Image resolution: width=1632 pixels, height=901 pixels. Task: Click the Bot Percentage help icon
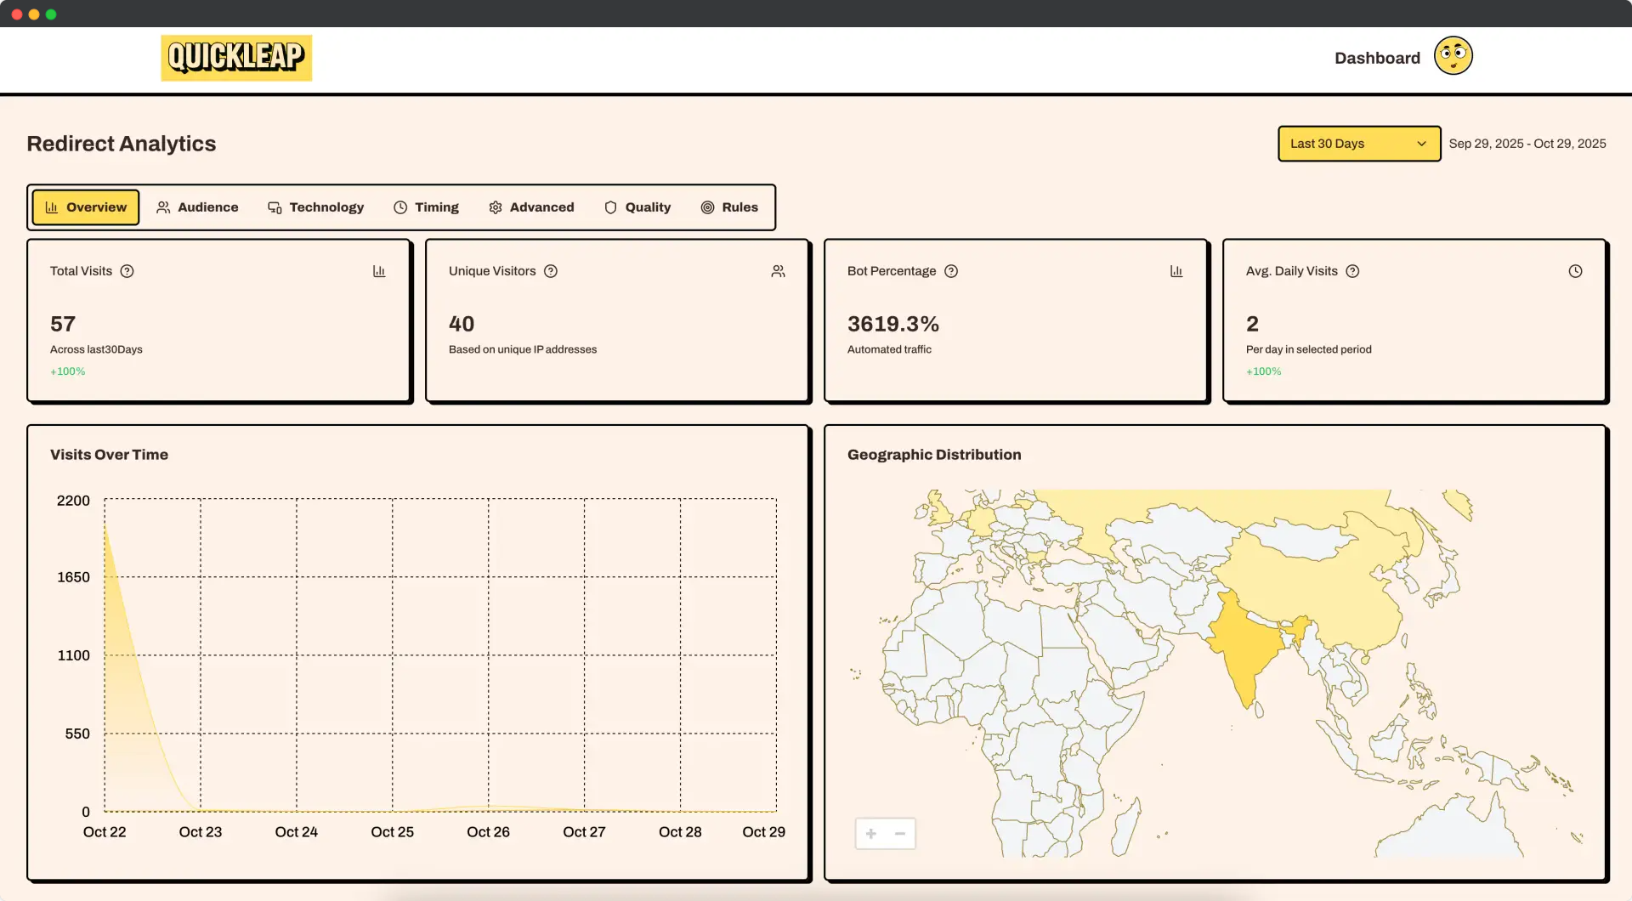coord(950,271)
